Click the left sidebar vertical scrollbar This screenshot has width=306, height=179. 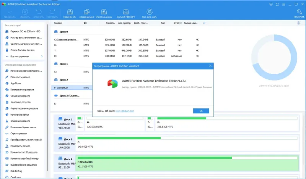[47, 97]
